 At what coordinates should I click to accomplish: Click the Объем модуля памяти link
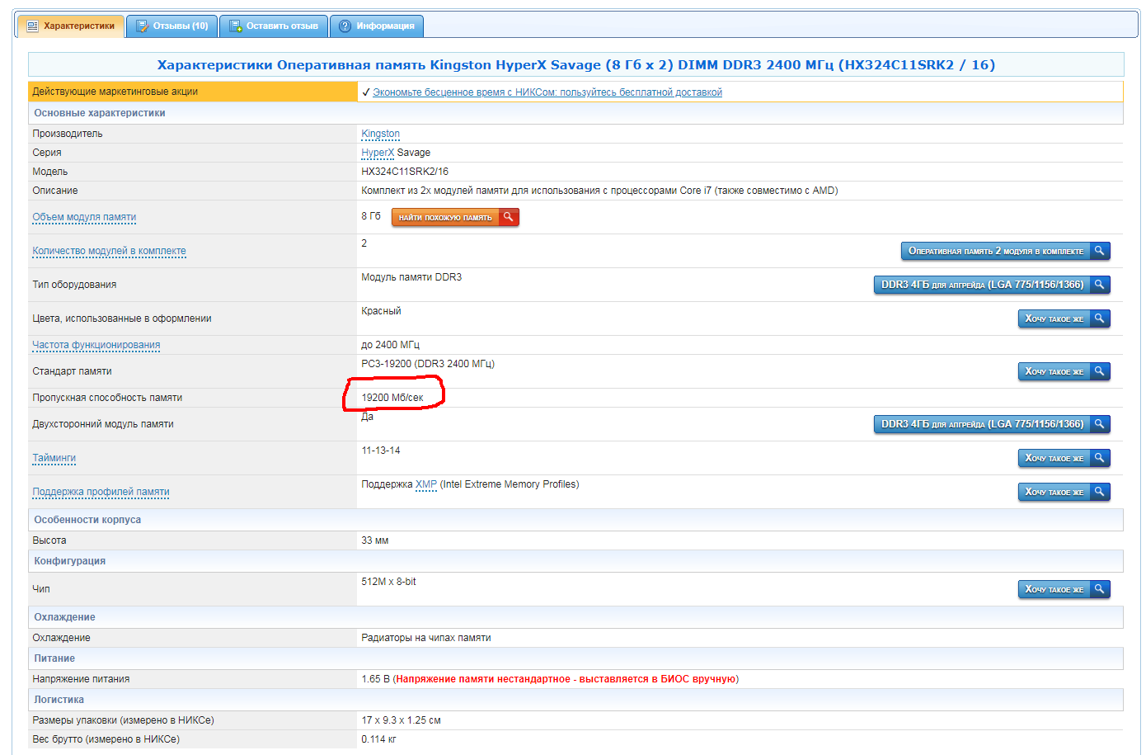84,217
